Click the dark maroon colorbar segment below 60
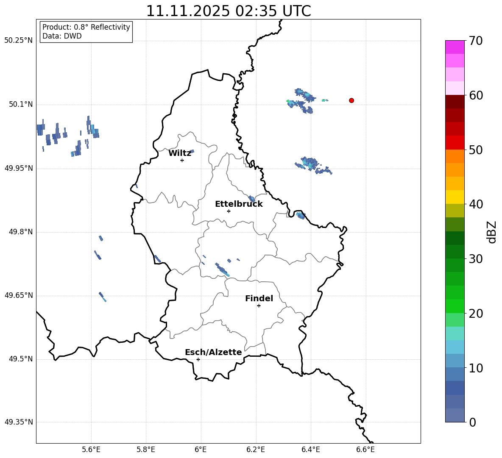This screenshot has width=502, height=458. coord(455,102)
